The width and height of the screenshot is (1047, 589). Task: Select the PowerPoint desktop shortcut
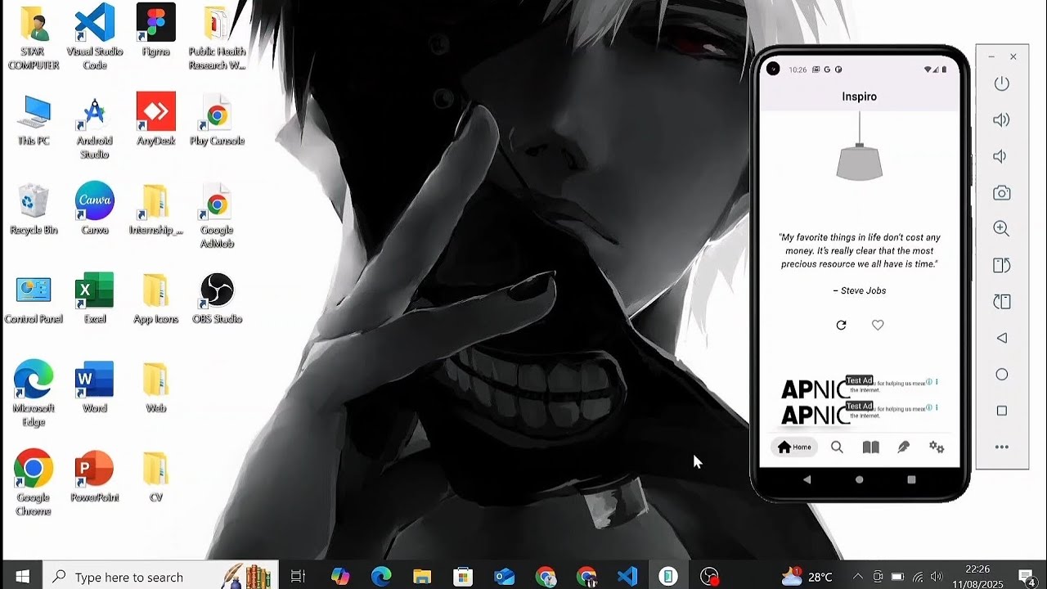[x=94, y=476]
